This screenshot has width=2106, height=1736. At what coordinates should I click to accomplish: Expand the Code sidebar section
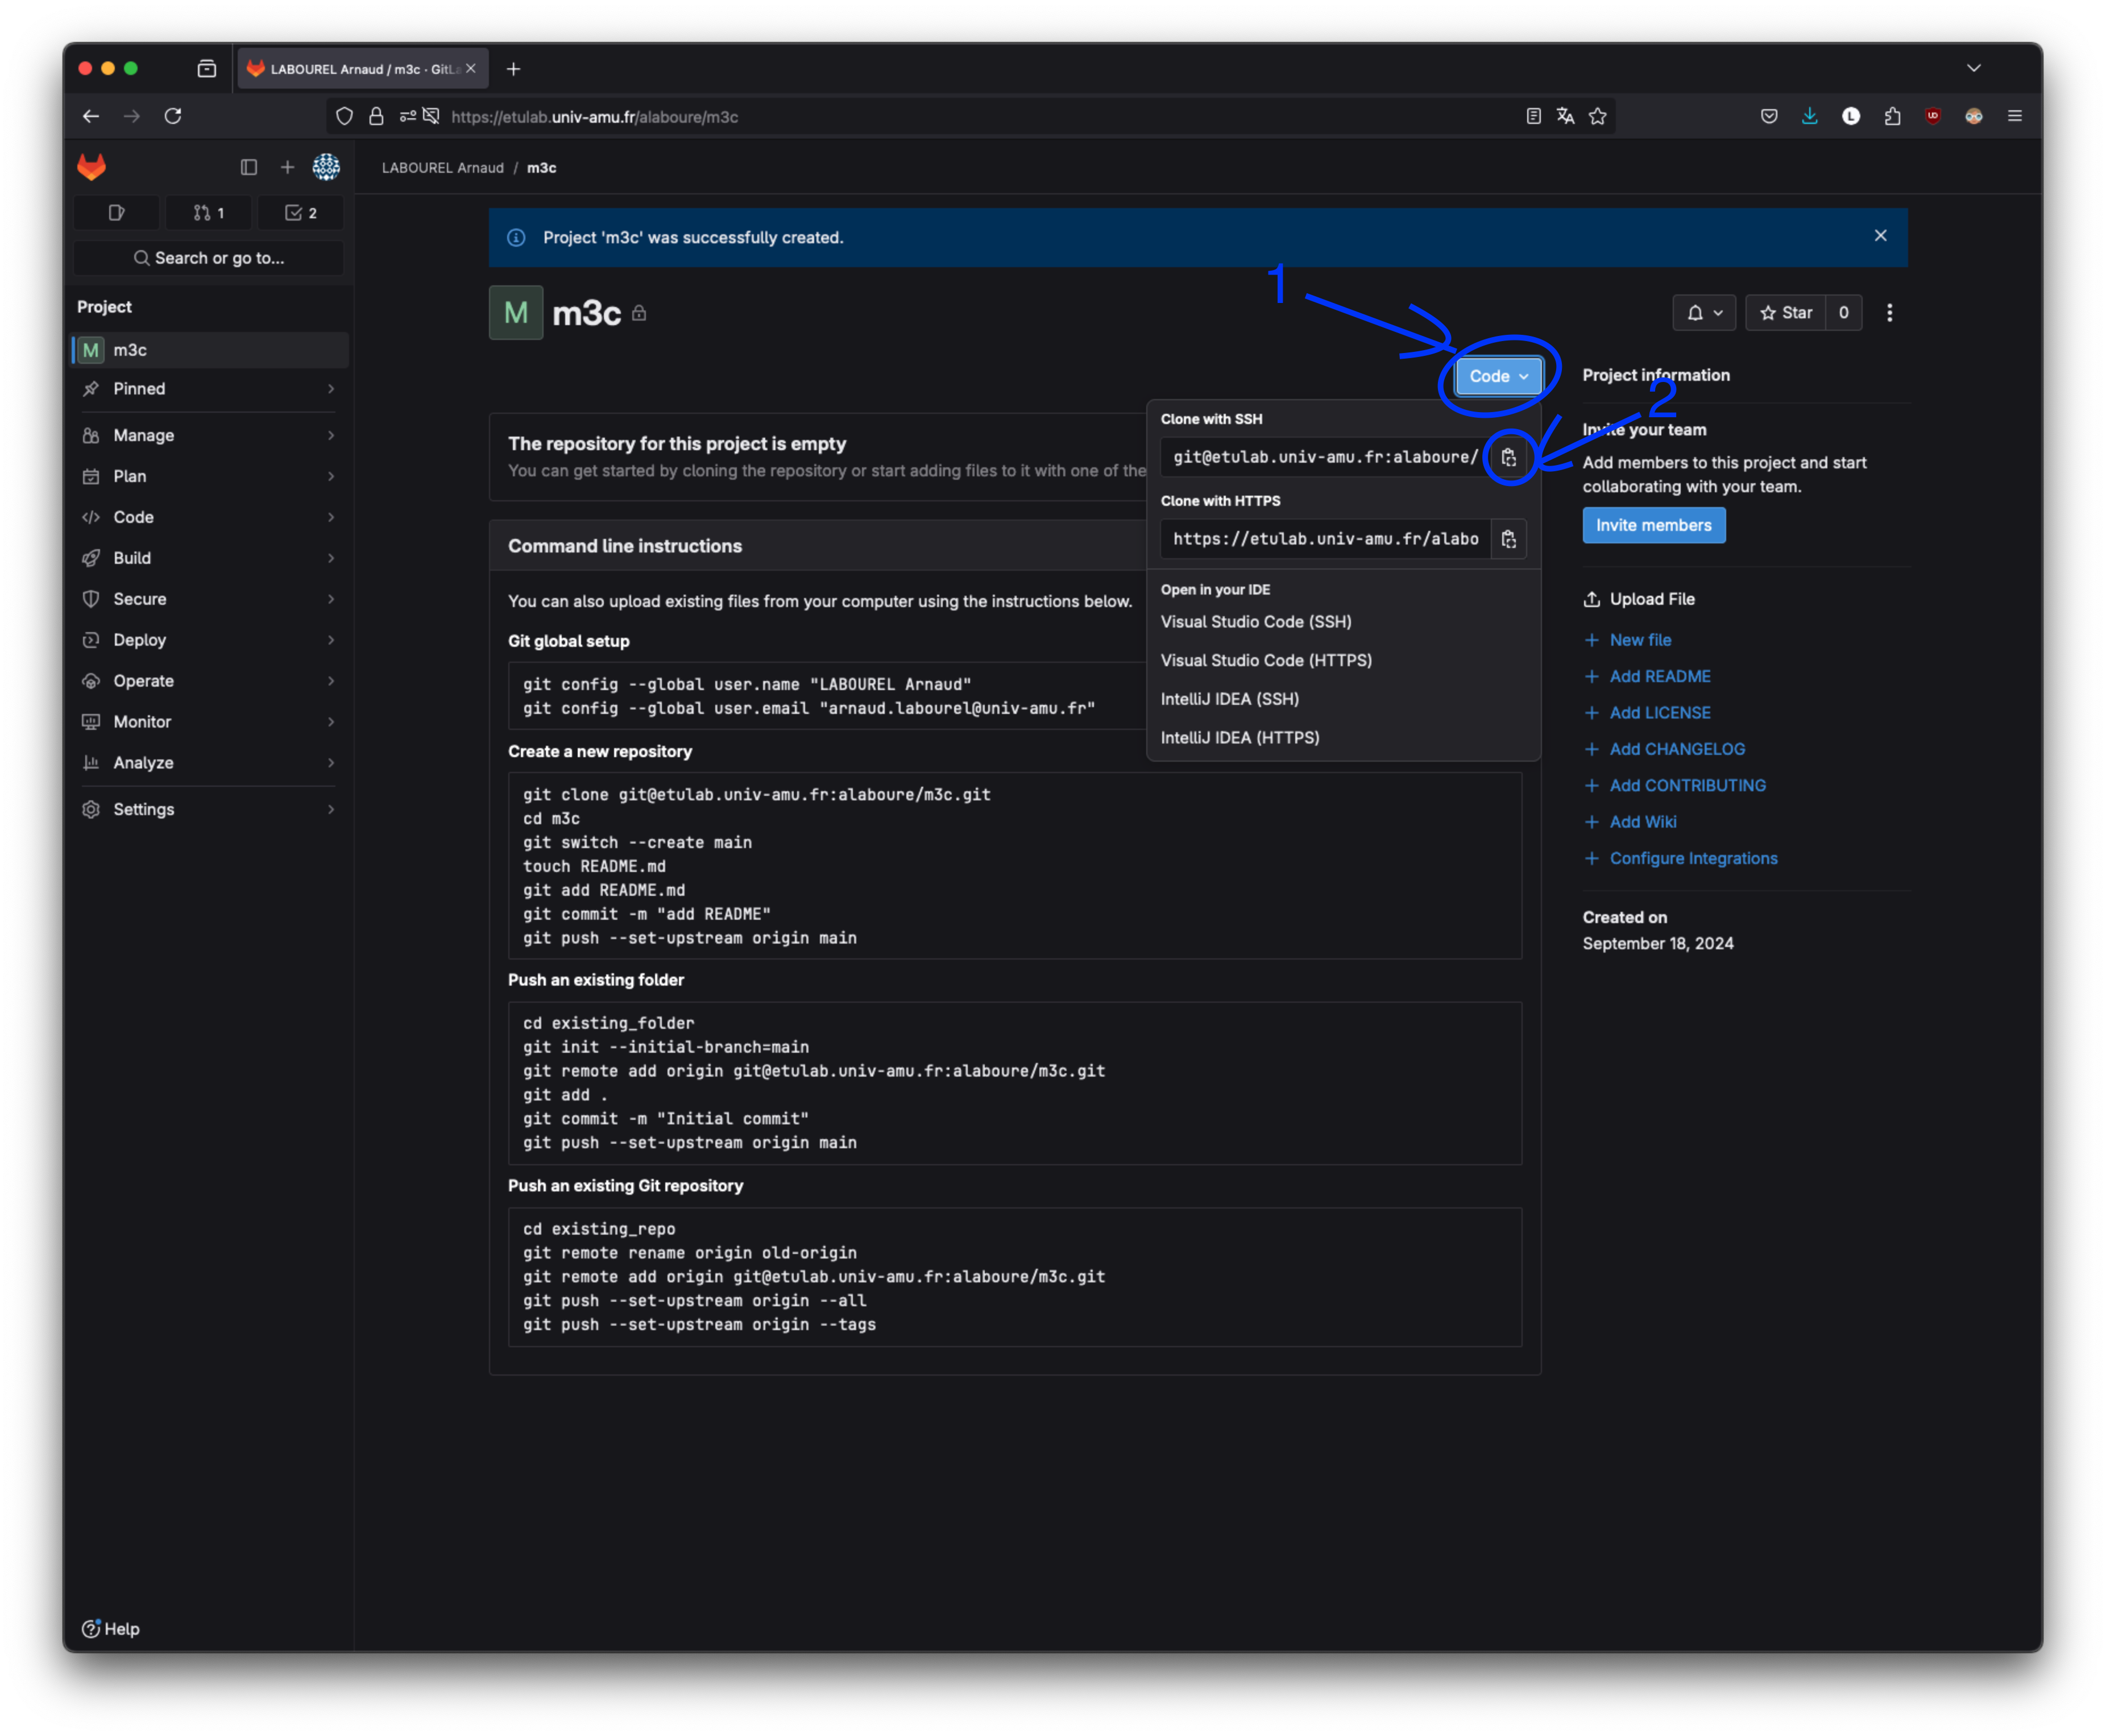click(x=210, y=518)
